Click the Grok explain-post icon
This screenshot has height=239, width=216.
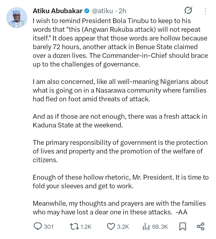click(x=188, y=11)
